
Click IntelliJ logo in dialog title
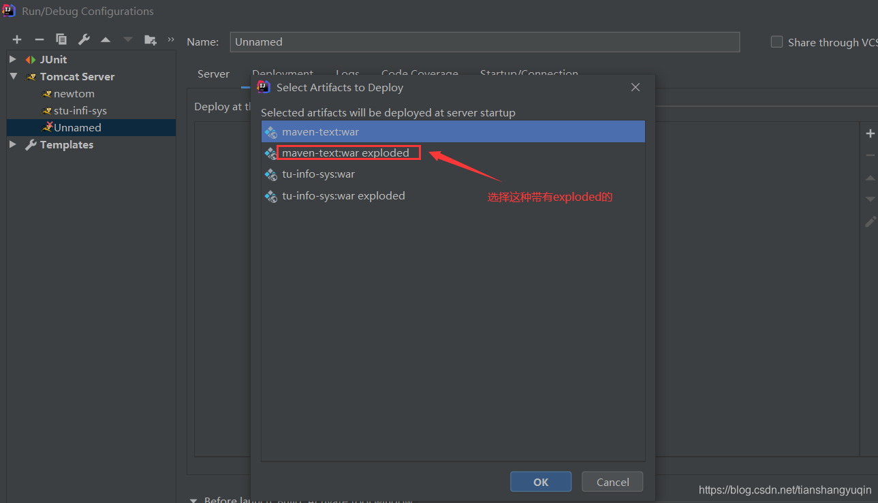[x=264, y=87]
